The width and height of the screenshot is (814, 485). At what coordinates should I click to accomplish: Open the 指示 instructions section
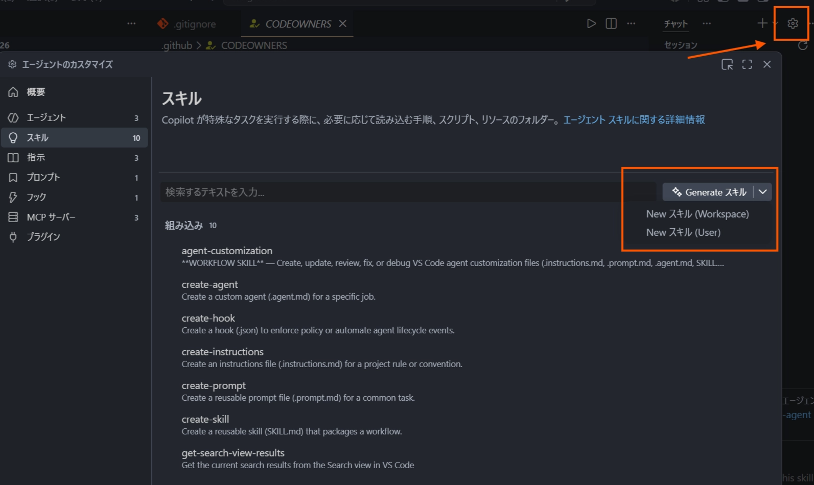(75, 158)
